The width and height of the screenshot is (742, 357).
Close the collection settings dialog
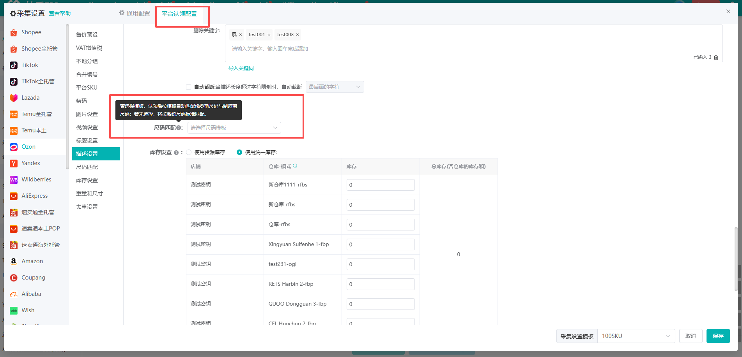(x=728, y=11)
